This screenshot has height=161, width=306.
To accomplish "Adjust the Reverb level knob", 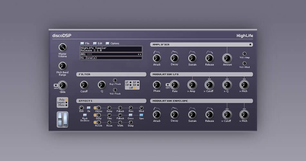I will 99,123.
